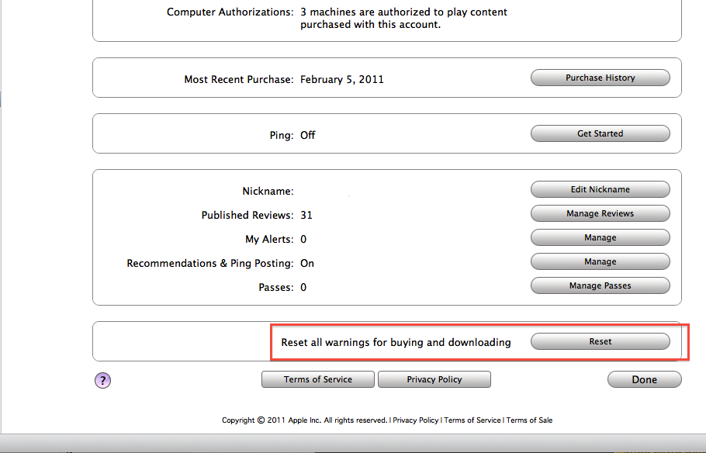Click 'Reset all warnings for buying and downloading' text
The height and width of the screenshot is (453, 706).
coord(396,342)
